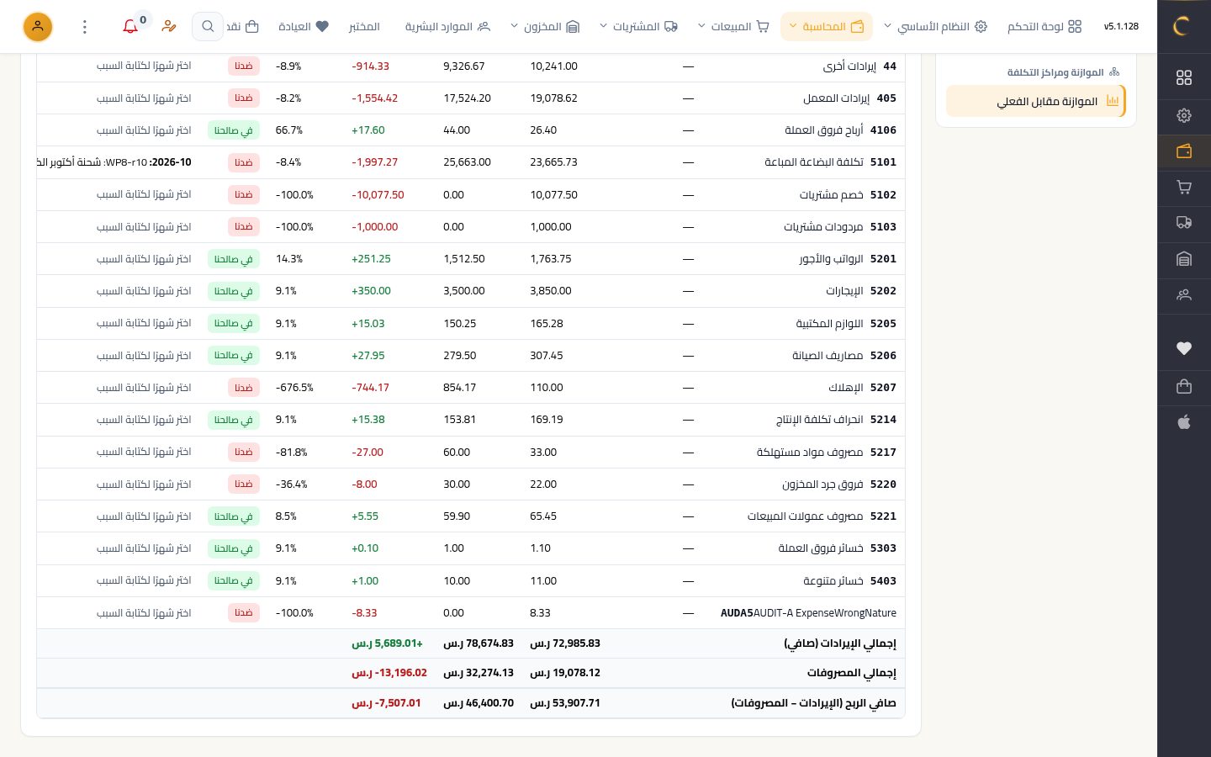Go to لوحة التحكم in the top menu
Viewport: 1211px width, 757px height.
(1044, 27)
